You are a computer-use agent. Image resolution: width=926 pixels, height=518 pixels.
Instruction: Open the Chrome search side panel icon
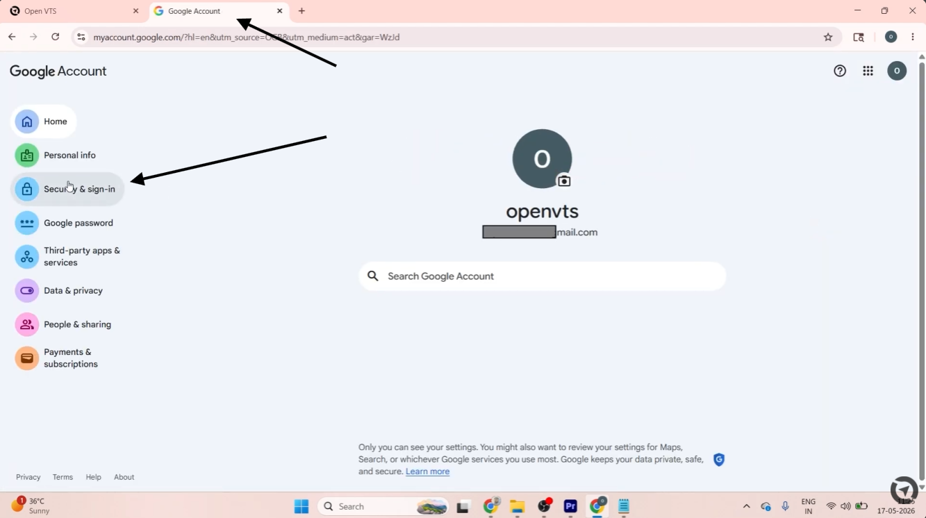859,37
